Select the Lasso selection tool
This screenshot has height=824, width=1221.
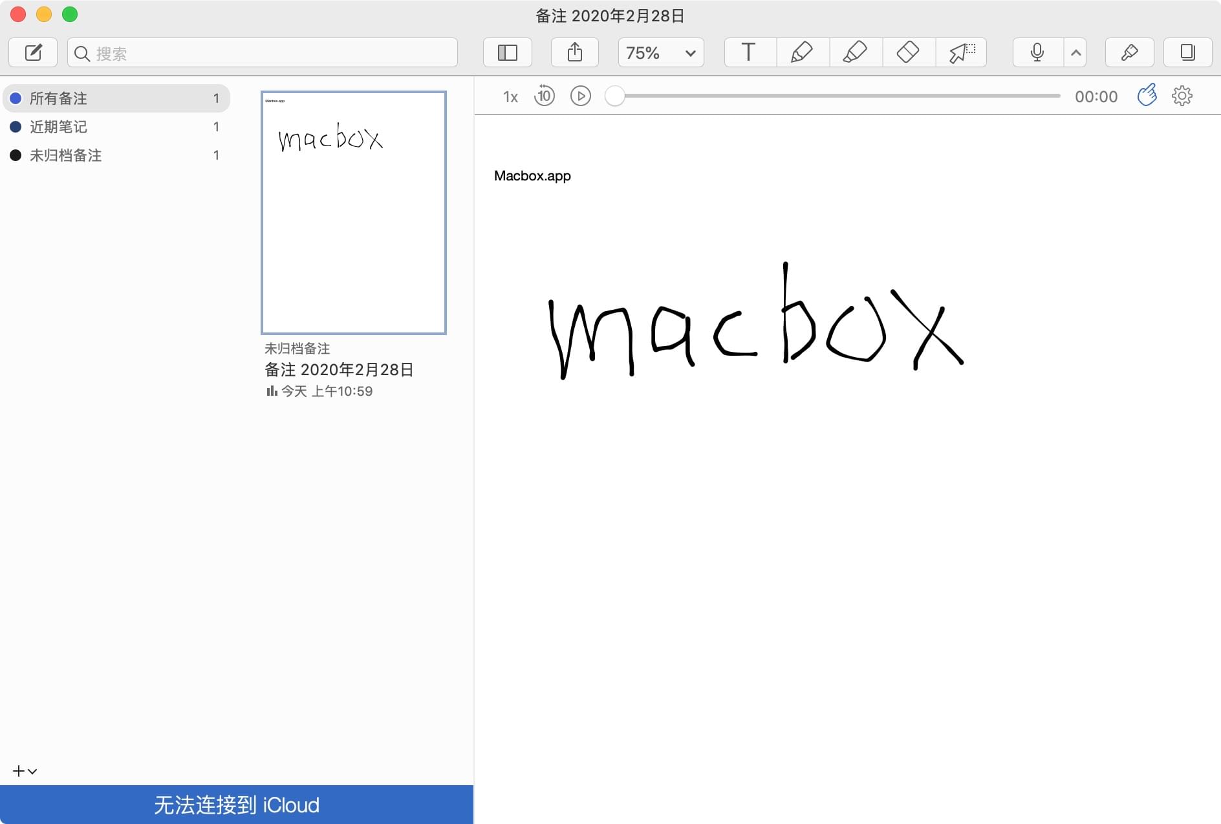(x=961, y=52)
